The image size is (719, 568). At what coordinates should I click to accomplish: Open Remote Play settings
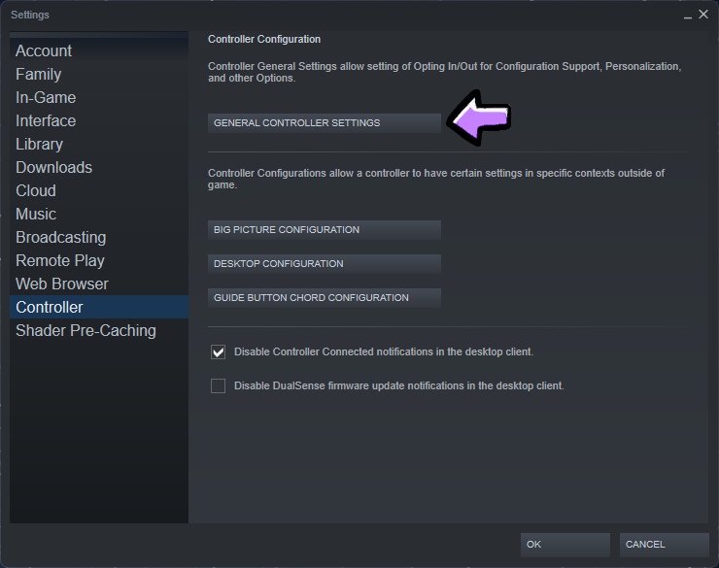click(60, 261)
